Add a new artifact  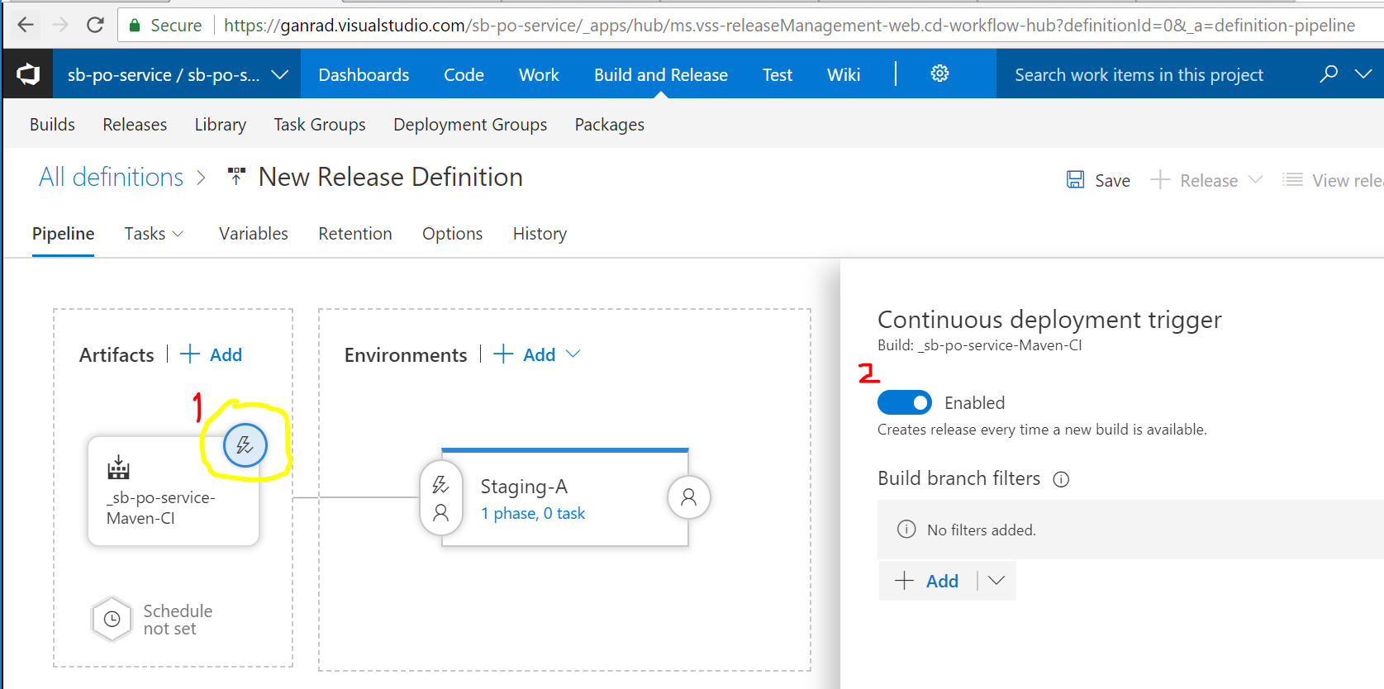212,354
